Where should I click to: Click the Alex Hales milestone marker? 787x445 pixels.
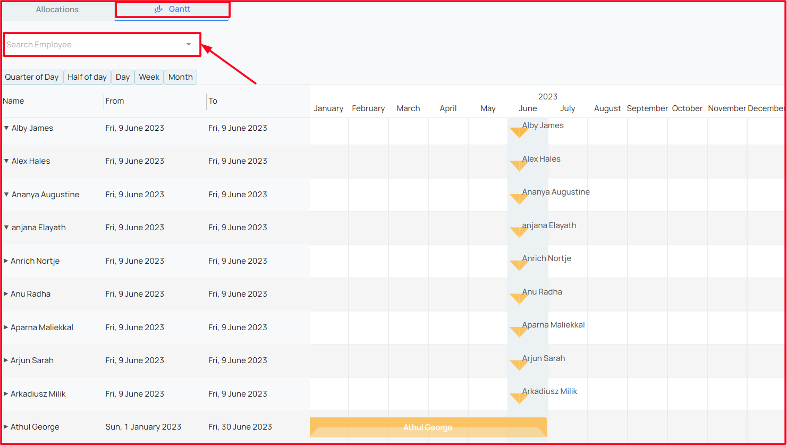click(519, 165)
